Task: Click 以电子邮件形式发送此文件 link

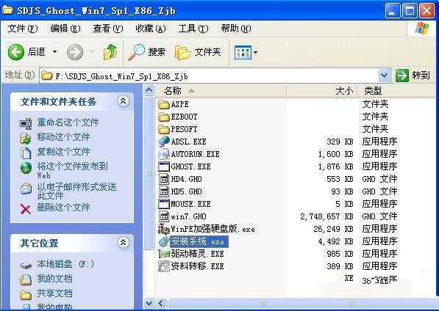Action: pyautogui.click(x=76, y=191)
